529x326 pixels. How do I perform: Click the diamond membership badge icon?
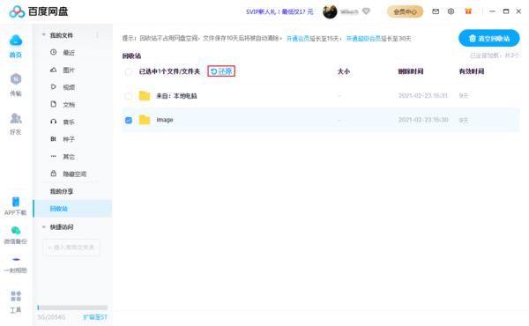point(366,11)
